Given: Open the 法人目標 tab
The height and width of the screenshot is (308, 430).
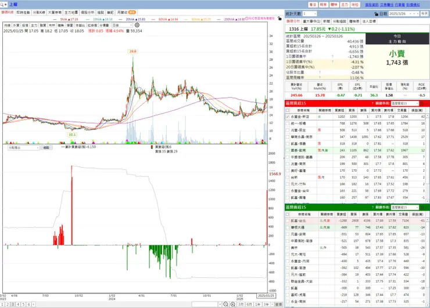Looking at the screenshot, I should point(369,21).
